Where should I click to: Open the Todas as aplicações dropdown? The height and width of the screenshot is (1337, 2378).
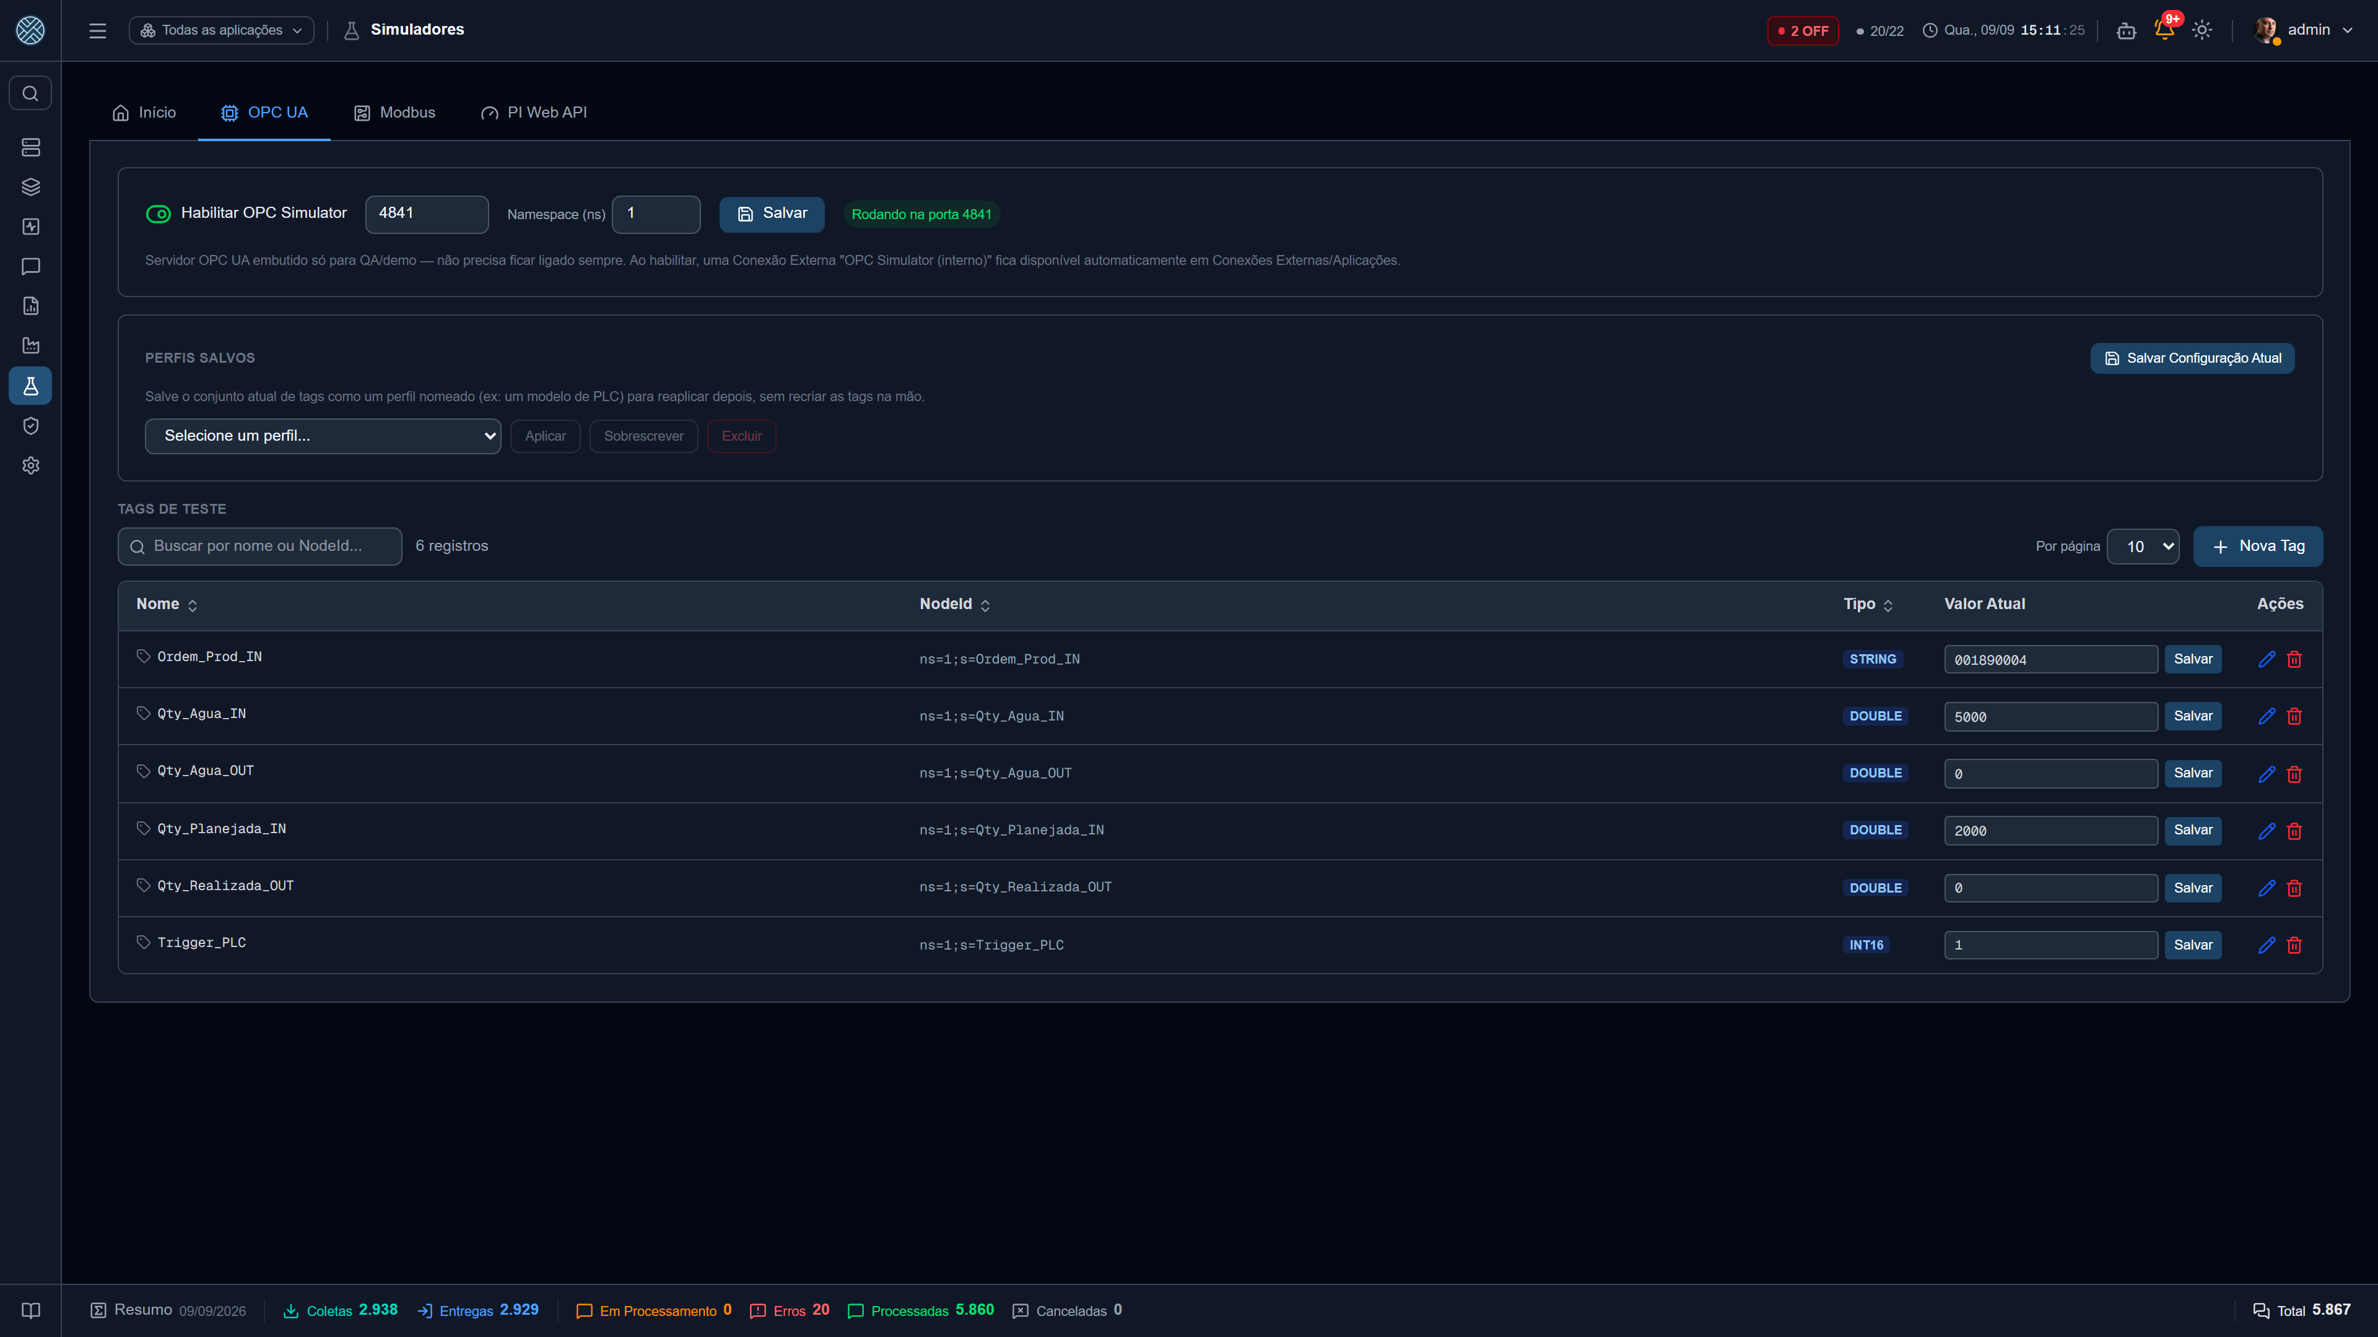(222, 30)
